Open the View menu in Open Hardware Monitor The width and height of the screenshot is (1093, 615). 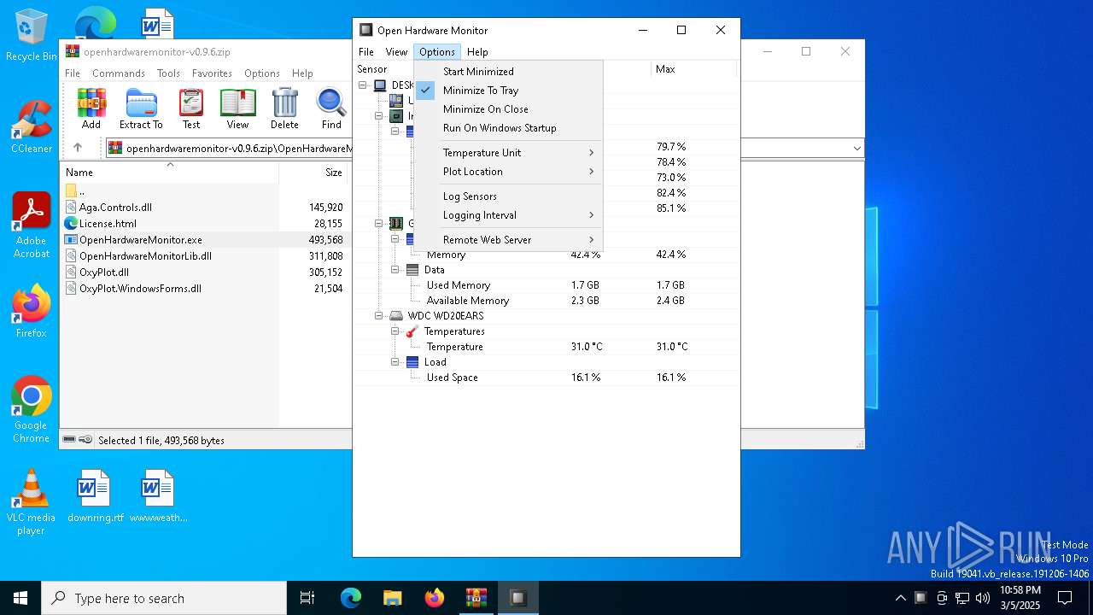click(x=396, y=52)
